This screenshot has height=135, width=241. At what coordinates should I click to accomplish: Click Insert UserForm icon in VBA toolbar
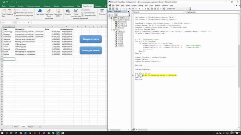(x=113, y=9)
